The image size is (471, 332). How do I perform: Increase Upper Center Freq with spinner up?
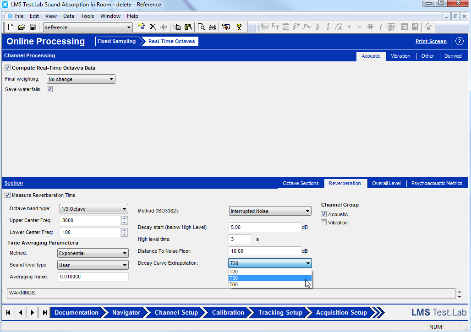[x=125, y=218]
